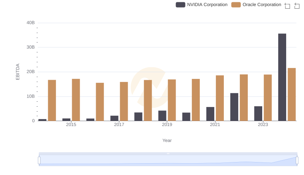
Task: Select NVIDIA's tallest bar for 2024
Action: click(282, 77)
